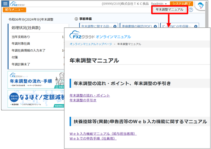Select the 年調対象社員 row
This screenshot has height=149, width=211.
click(x=37, y=43)
